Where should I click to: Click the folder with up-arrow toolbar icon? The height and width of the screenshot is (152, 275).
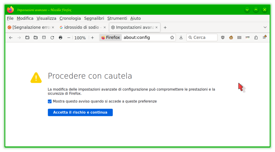coord(28,38)
